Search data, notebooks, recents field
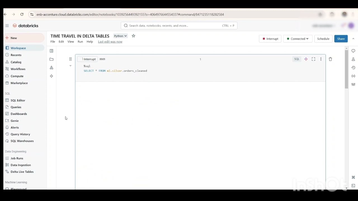The image size is (358, 201). click(179, 26)
